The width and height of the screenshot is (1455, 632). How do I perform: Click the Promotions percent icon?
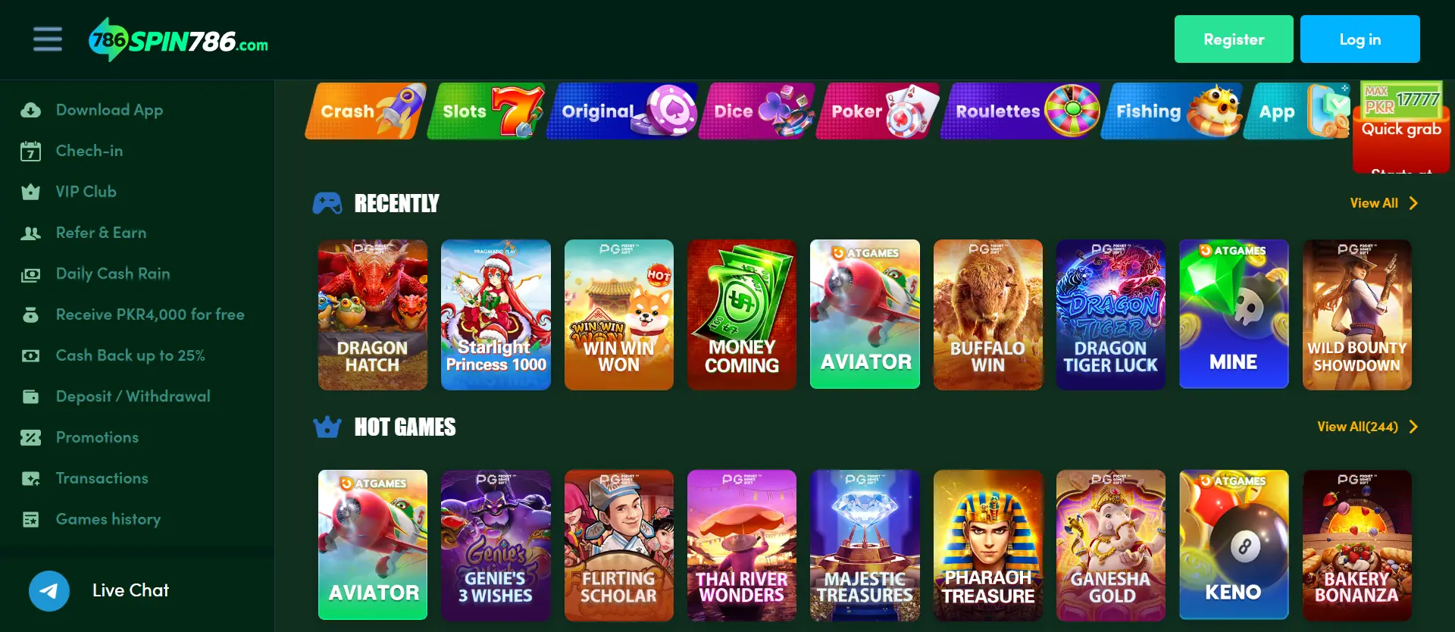click(x=31, y=437)
